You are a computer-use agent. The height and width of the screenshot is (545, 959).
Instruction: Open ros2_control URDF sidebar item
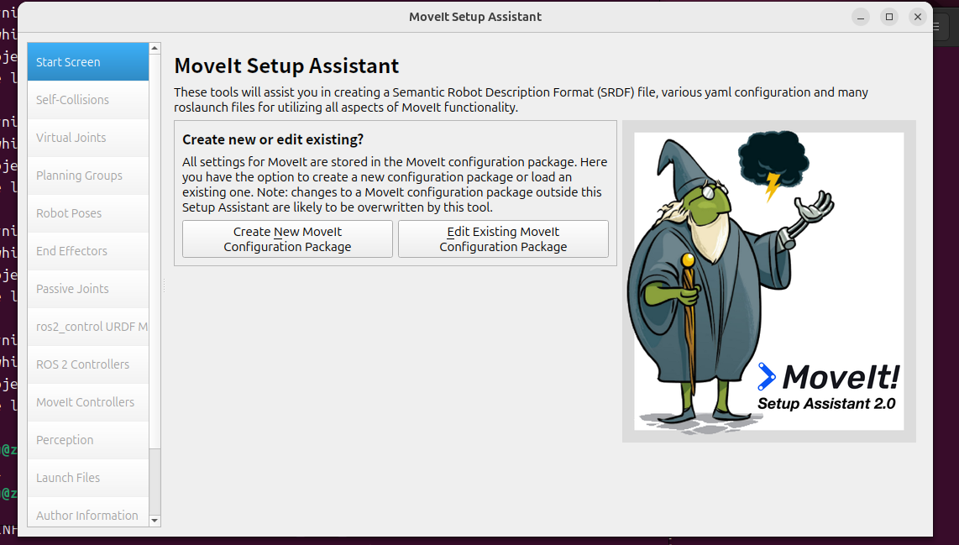coord(88,327)
